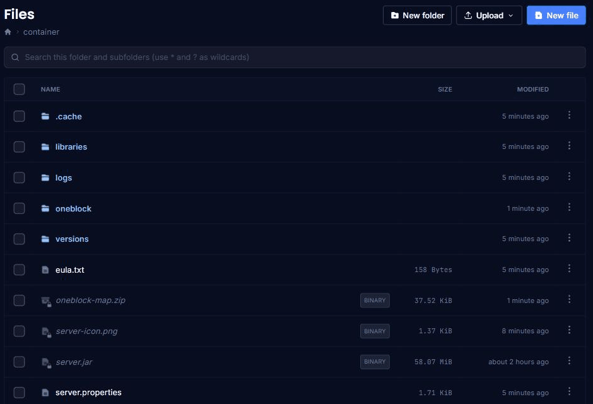Open the actions menu for server-icon.png
The image size is (593, 404).
pos(569,330)
